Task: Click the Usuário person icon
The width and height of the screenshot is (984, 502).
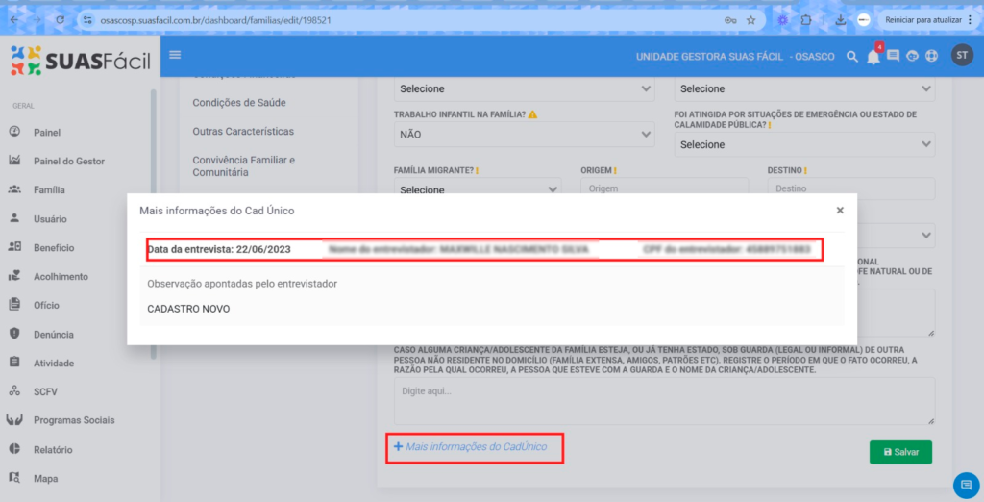Action: [14, 218]
